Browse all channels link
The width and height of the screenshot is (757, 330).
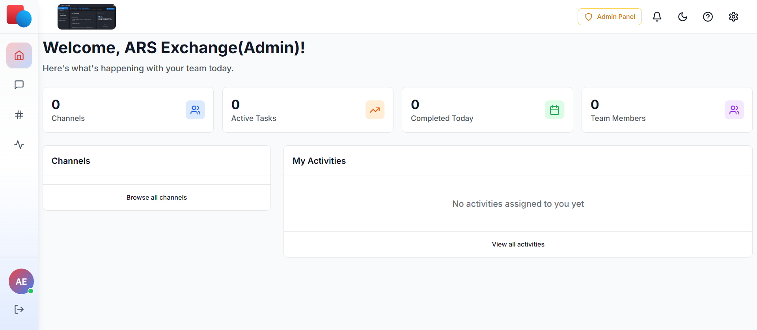coord(157,197)
